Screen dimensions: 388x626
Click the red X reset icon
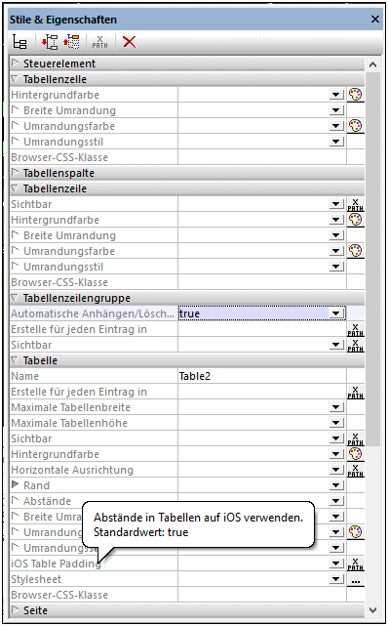pos(129,42)
